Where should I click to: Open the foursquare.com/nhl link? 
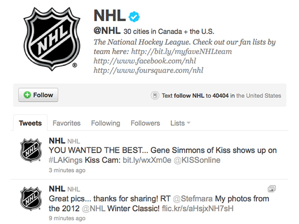tap(149, 71)
